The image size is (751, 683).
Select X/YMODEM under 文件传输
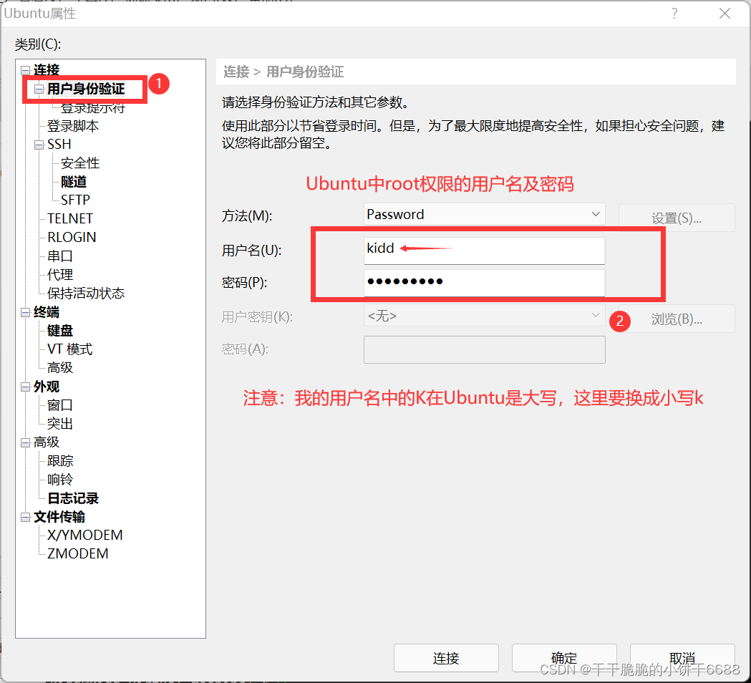coord(84,536)
